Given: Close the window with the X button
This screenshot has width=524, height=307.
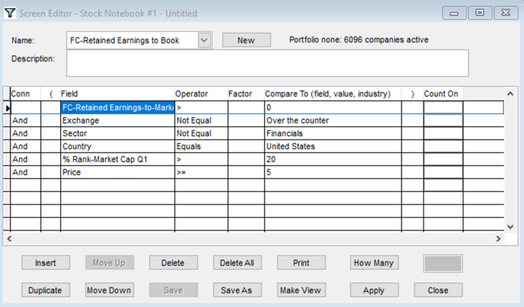Looking at the screenshot, I should [506, 13].
